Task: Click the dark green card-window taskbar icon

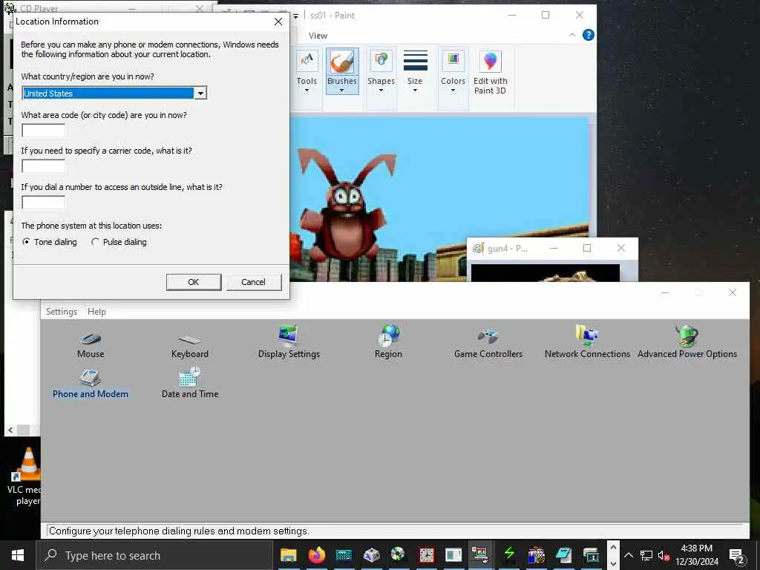Action: (x=591, y=555)
